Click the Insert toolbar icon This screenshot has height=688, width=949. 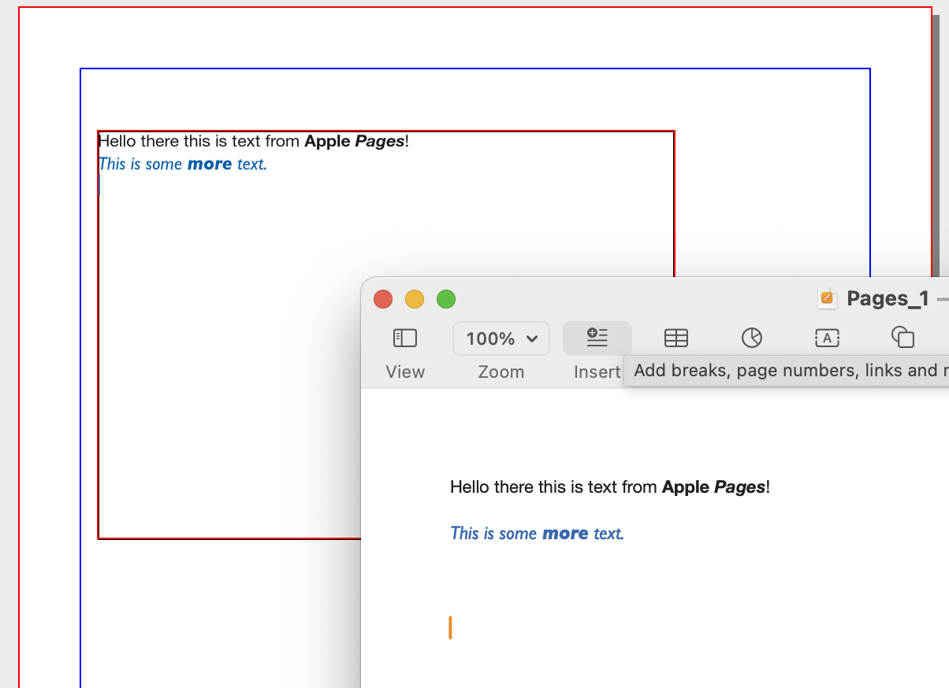[x=597, y=338]
